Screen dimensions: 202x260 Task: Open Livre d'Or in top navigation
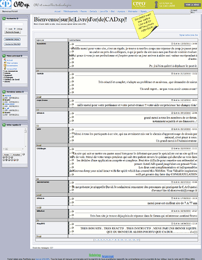[x=104, y=11]
